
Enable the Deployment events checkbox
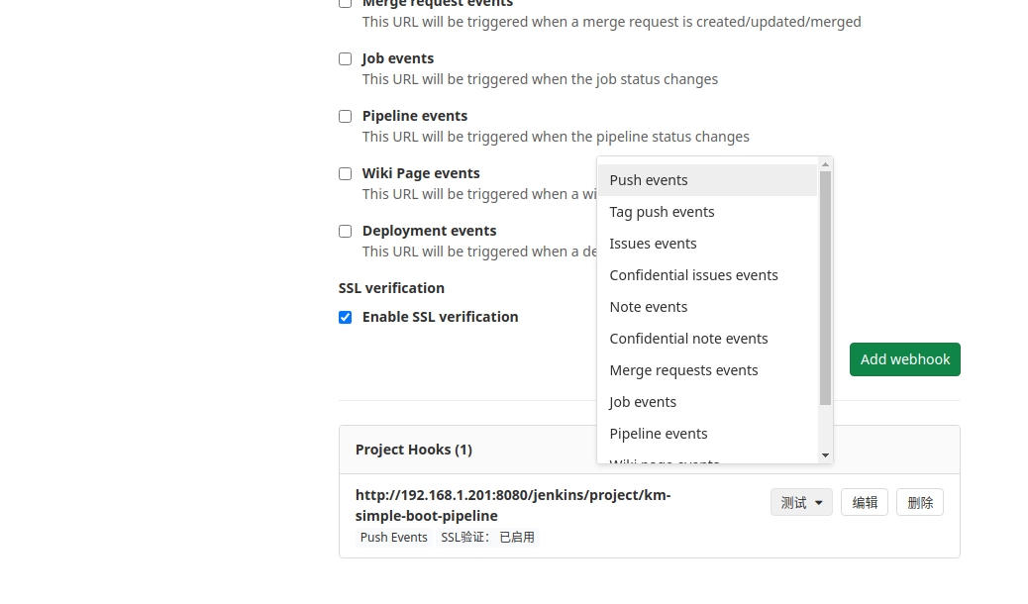(x=345, y=231)
